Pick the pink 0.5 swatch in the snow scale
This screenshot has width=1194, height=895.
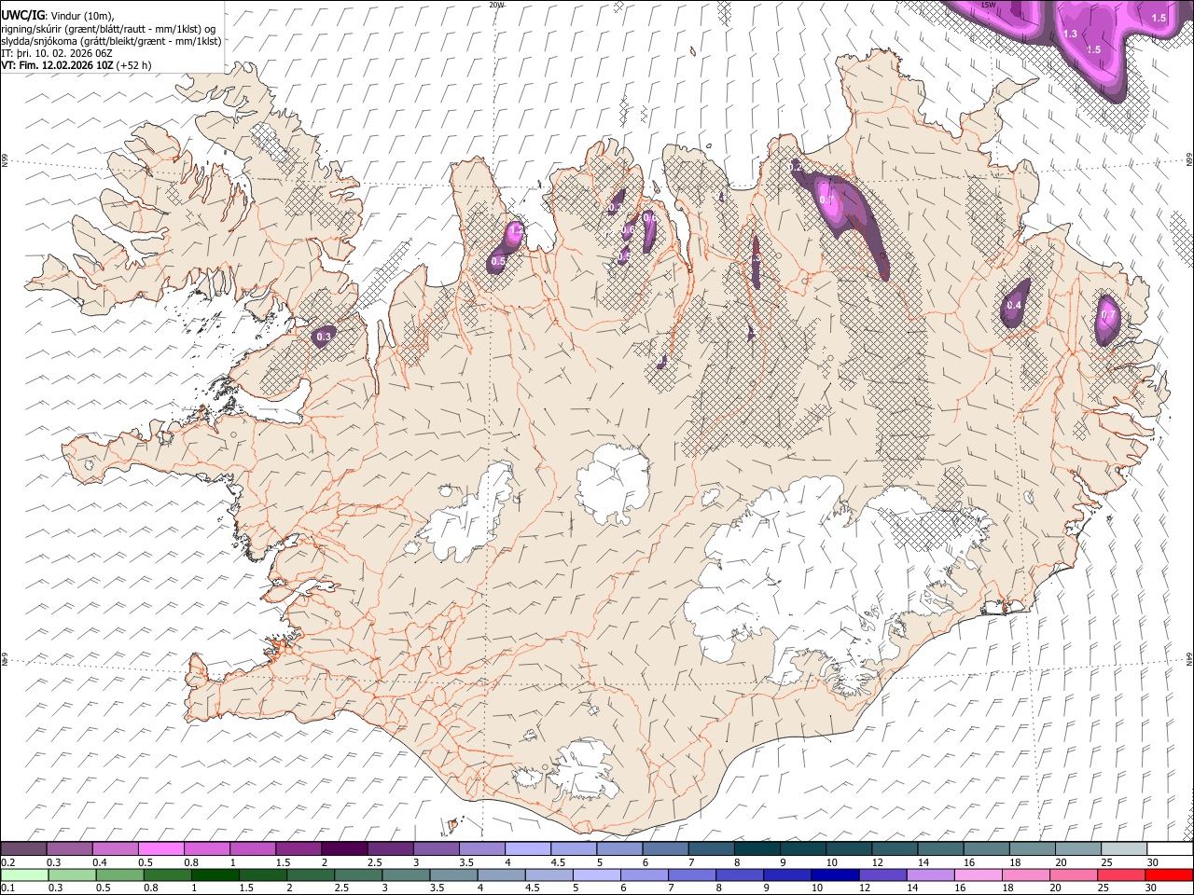161,849
